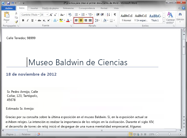Viewport: 187px width, 138px height.
Task: Shrink the font size
Action: pos(55,15)
